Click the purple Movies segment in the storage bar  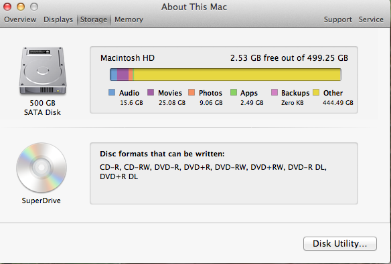click(123, 75)
